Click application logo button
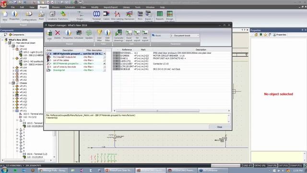Viewport: 307px width, 173px height. [3, 4]
